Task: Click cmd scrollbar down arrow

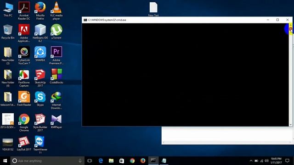Action: [x=291, y=124]
